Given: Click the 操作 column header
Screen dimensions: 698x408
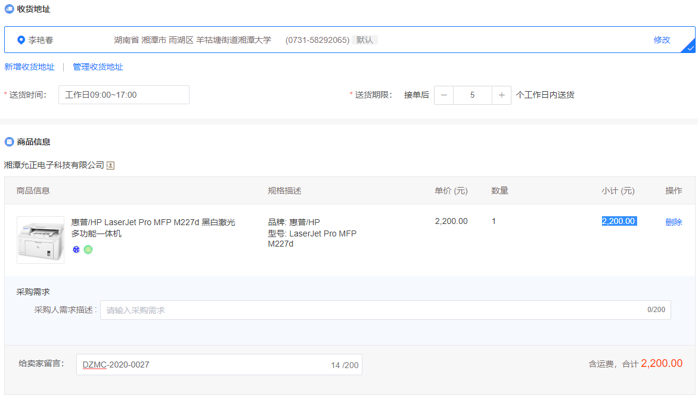Looking at the screenshot, I should click(x=674, y=191).
